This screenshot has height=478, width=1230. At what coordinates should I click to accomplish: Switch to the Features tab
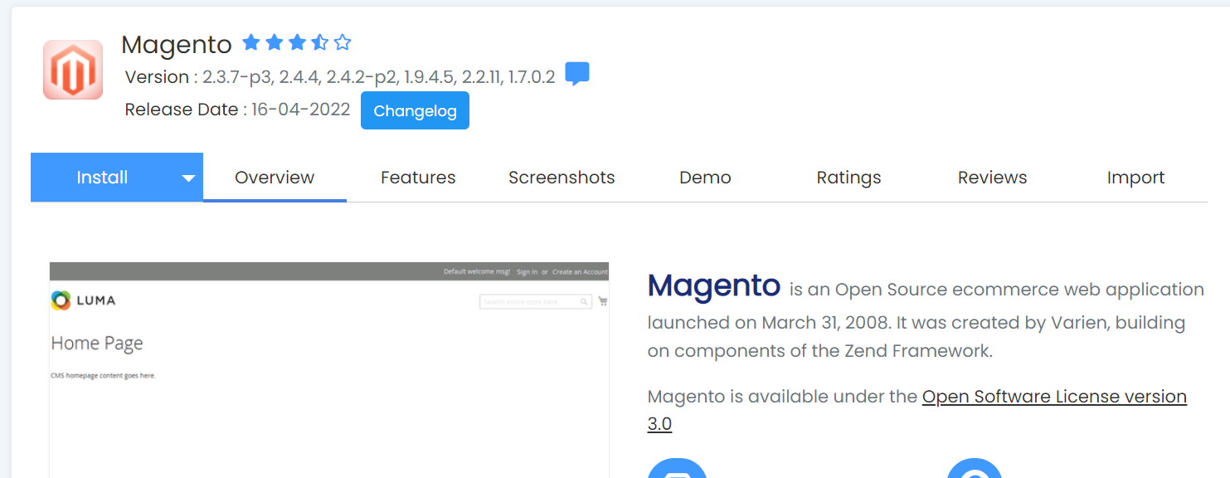(x=418, y=178)
